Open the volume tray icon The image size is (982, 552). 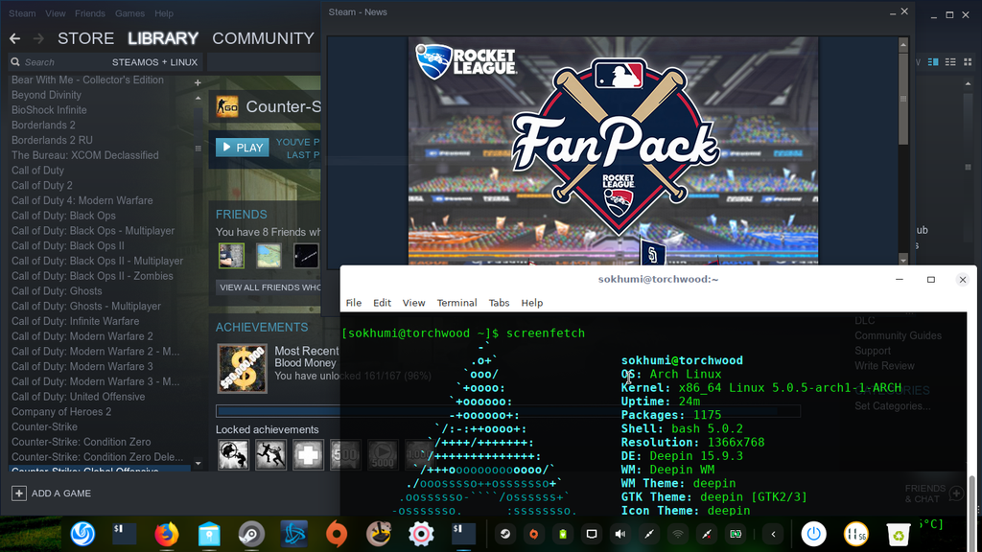[x=620, y=534]
